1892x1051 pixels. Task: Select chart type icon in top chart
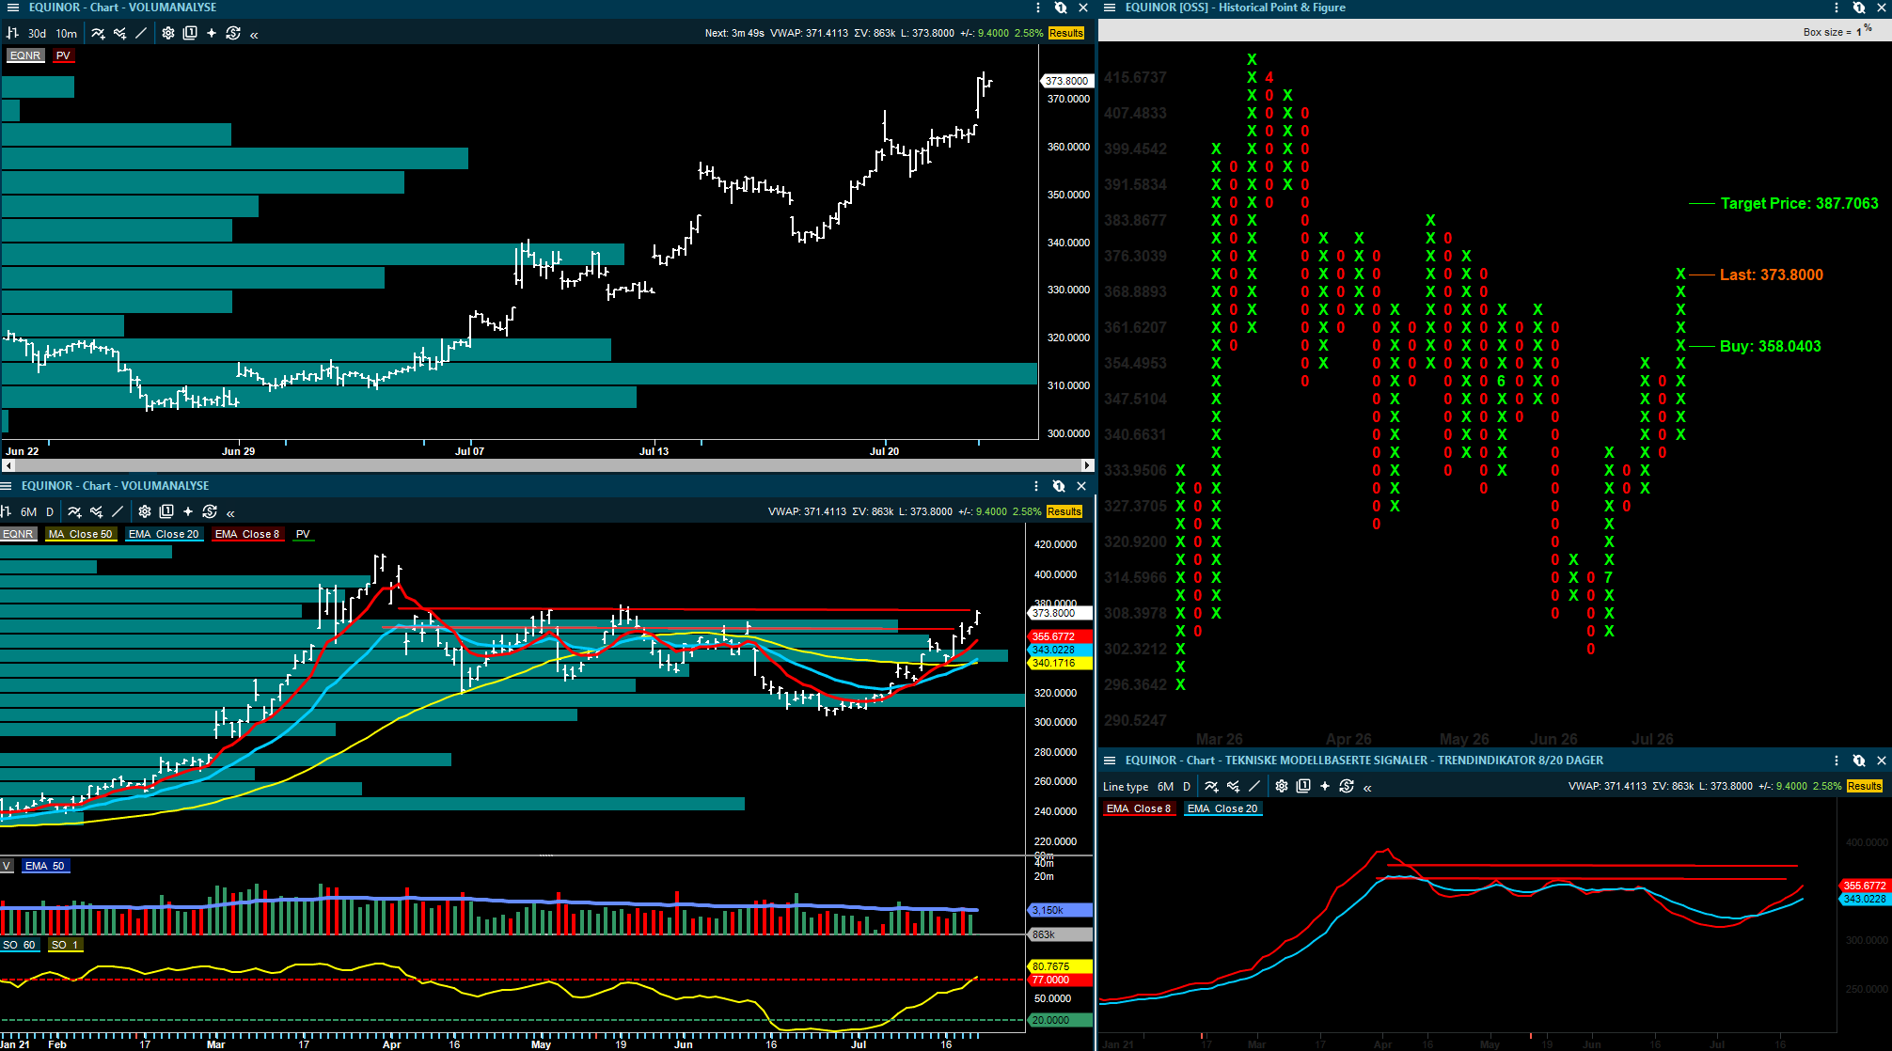12,33
